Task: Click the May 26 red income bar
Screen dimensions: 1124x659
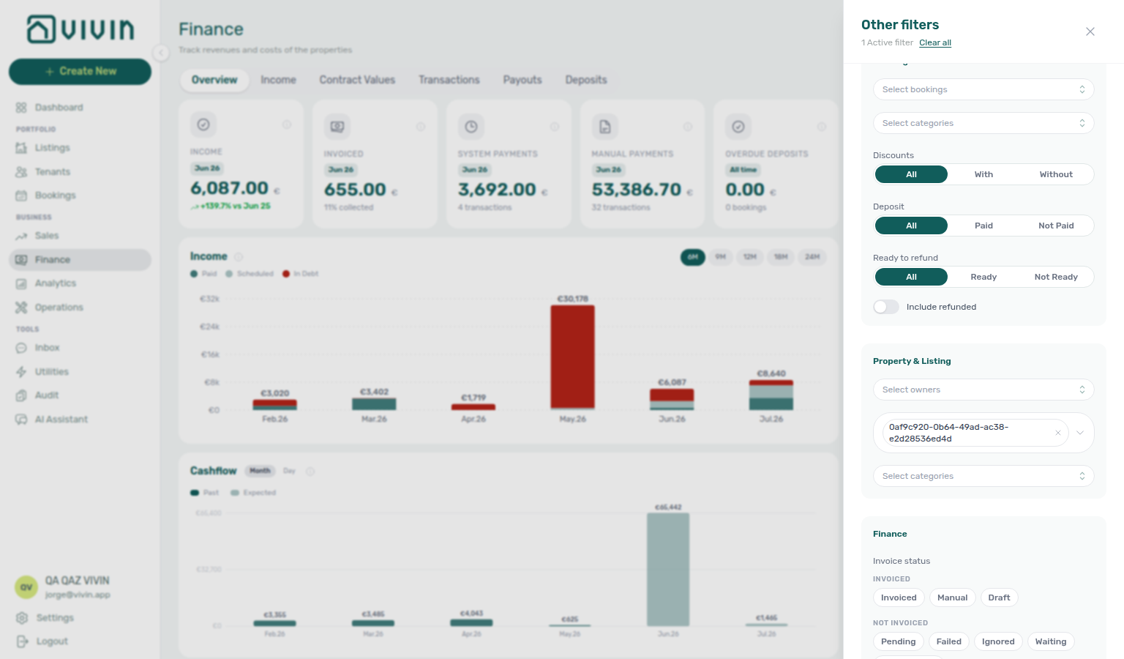Action: 572,357
